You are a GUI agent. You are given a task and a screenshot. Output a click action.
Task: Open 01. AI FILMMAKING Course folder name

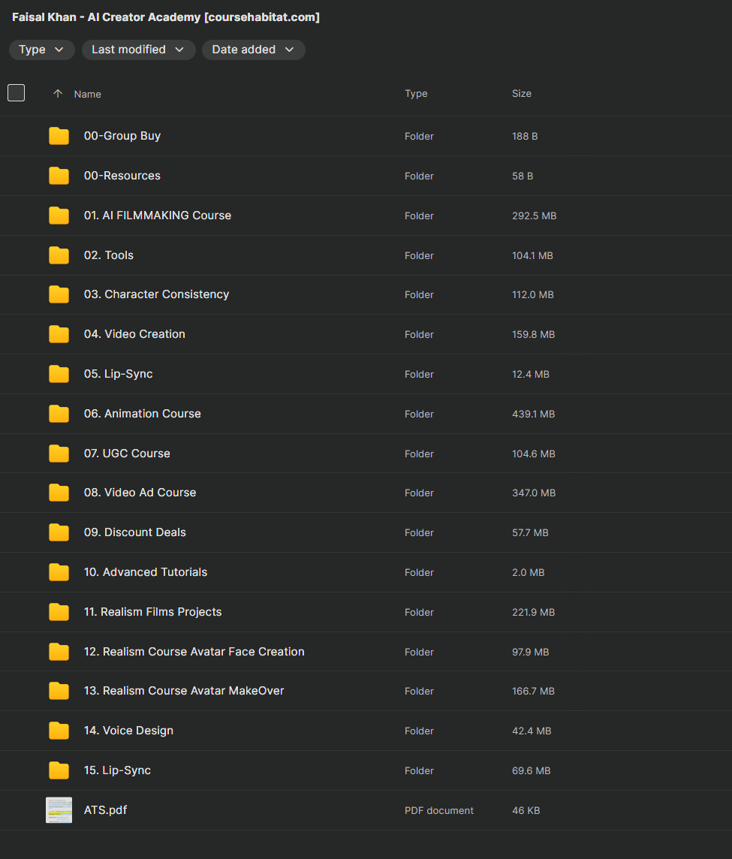158,216
